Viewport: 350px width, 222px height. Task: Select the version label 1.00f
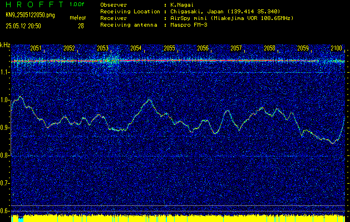pos(77,4)
